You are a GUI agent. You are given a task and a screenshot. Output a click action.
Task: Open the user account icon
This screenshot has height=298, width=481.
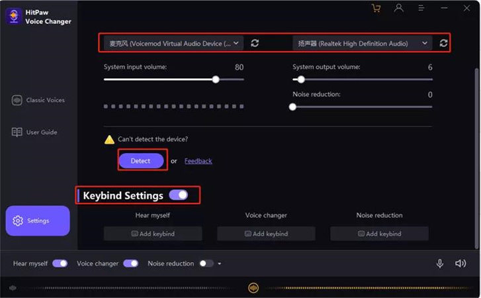(x=398, y=9)
